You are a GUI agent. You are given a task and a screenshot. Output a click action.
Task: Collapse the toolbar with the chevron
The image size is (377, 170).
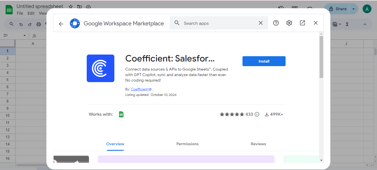tap(365, 24)
